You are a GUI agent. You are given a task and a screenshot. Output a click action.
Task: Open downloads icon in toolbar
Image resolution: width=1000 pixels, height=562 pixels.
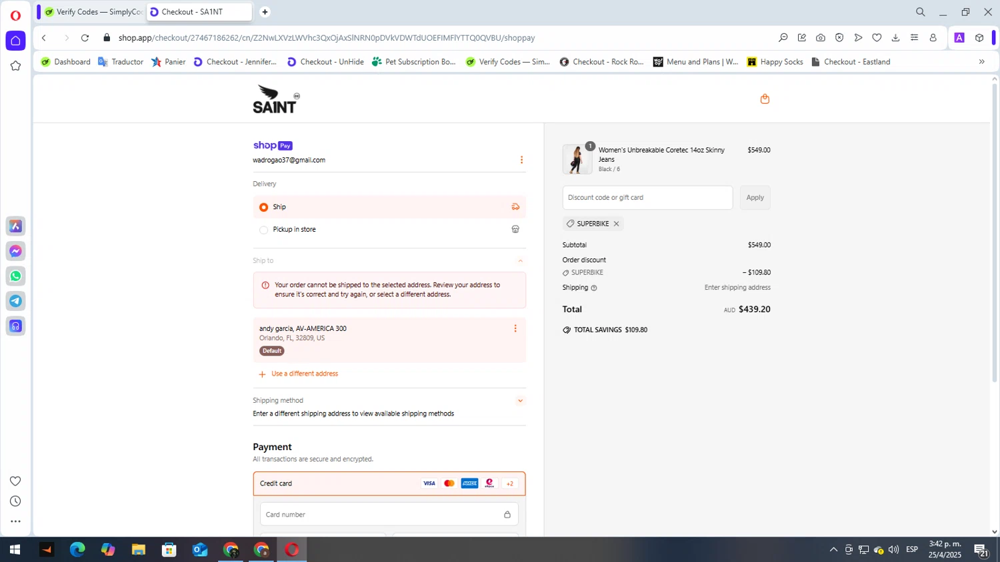click(x=895, y=38)
